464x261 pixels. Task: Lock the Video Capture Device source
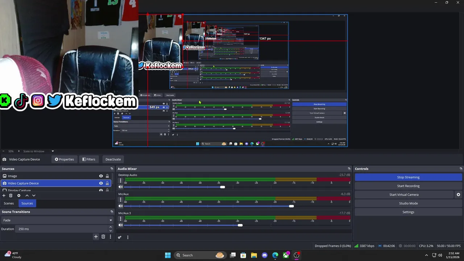pyautogui.click(x=107, y=183)
